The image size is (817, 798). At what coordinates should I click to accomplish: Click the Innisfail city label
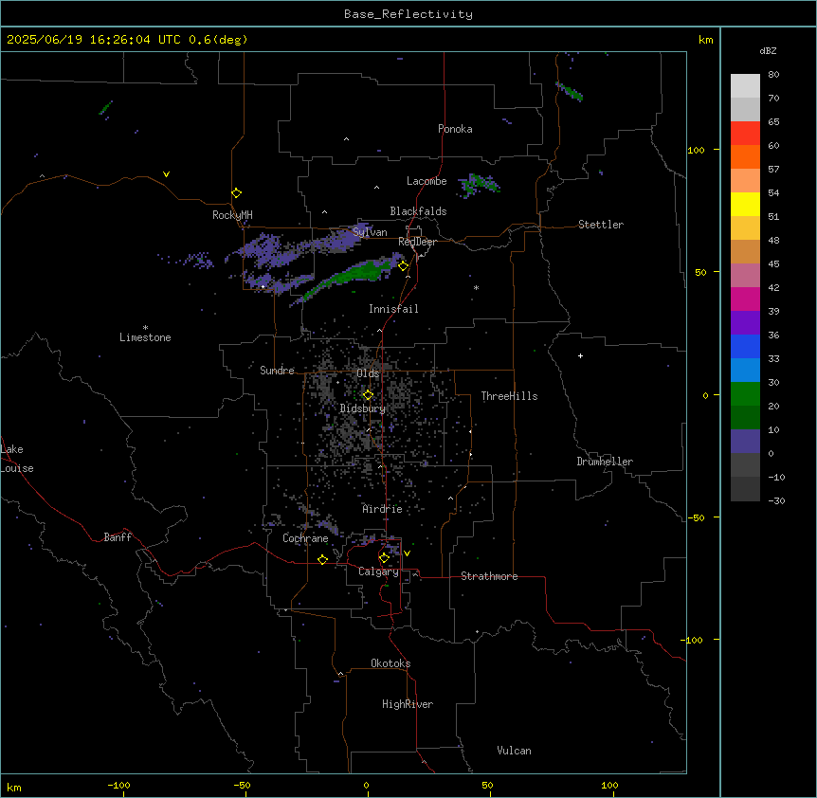point(393,309)
